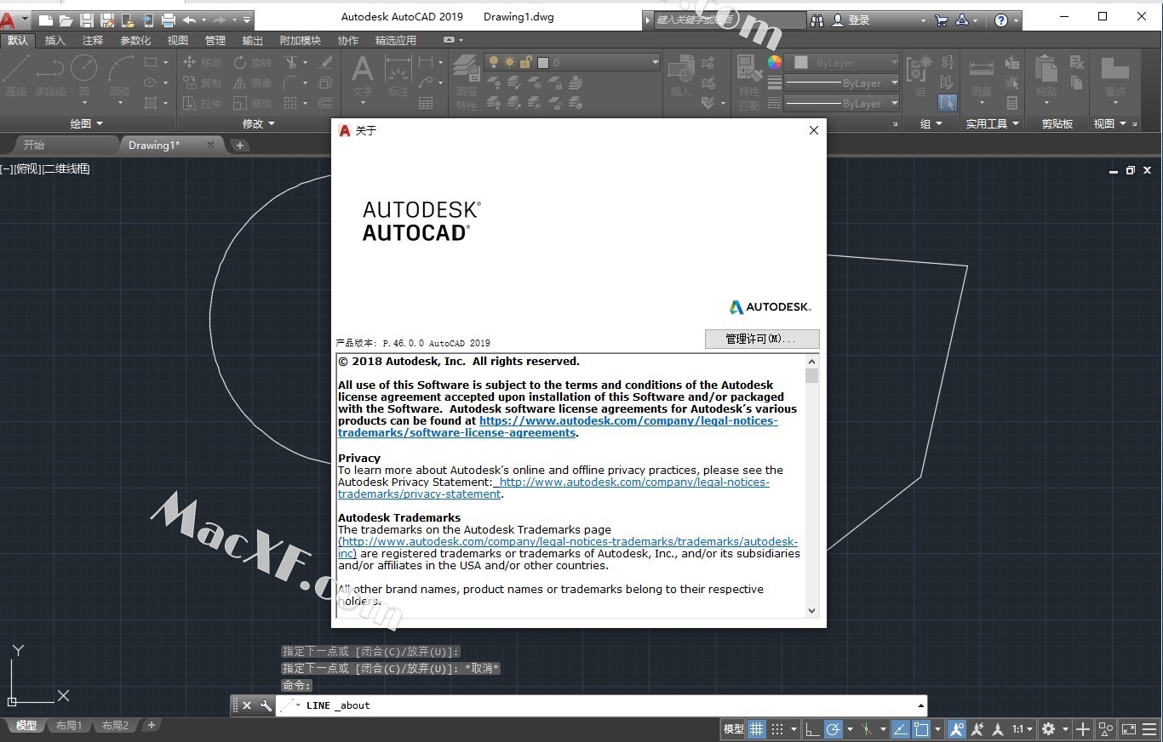Click the Copy (复制) tool

click(203, 83)
